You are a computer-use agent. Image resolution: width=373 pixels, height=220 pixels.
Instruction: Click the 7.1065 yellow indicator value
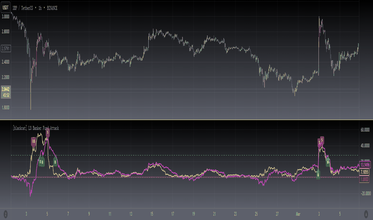coord(364,172)
